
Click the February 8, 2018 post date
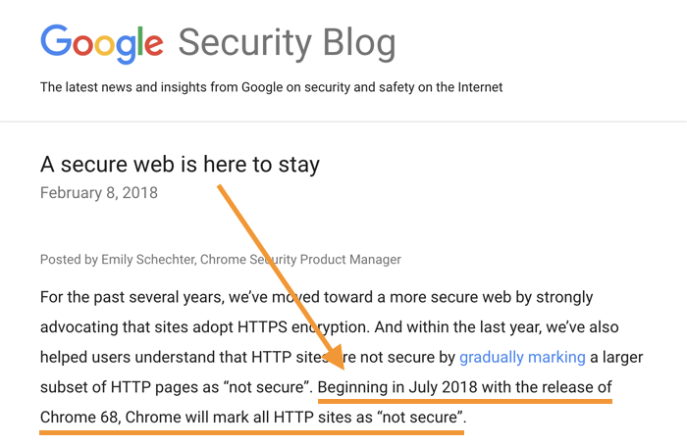pos(99,193)
